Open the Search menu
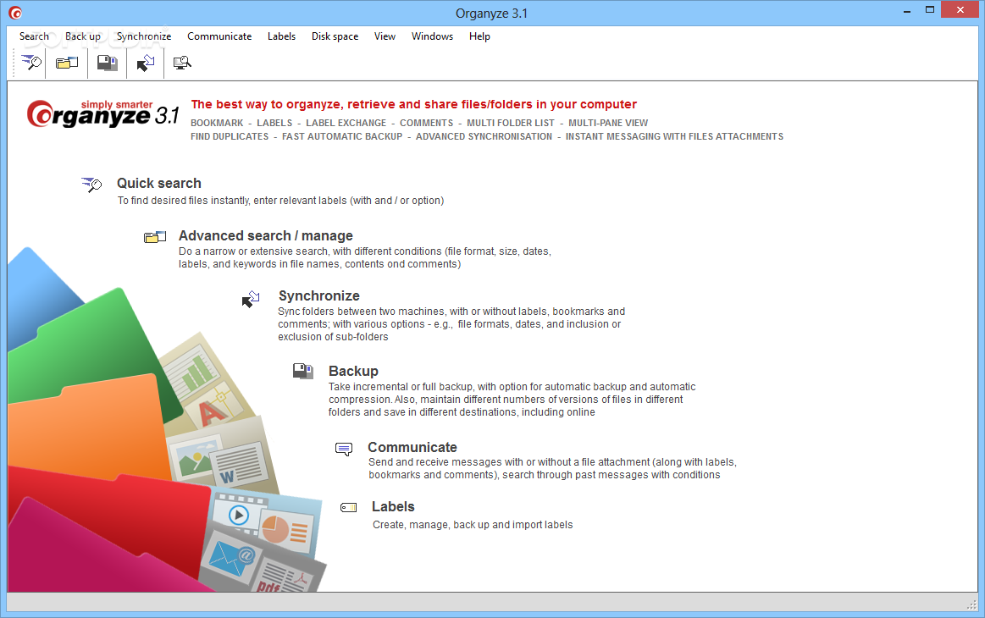Screen dimensions: 985x618 [x=34, y=36]
